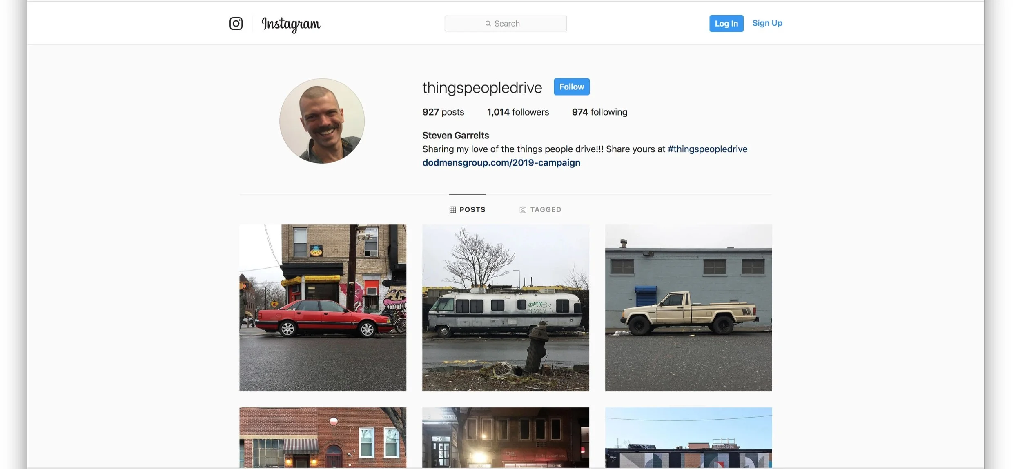Click the magnifier icon in Search
This screenshot has height=469, width=1016.
pos(488,24)
